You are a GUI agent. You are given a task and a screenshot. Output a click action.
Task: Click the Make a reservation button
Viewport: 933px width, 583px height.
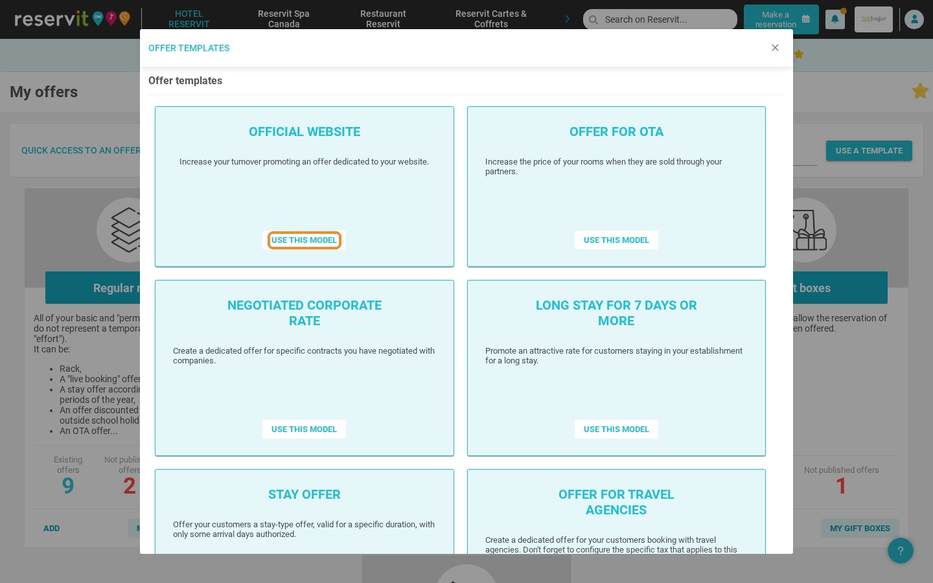pyautogui.click(x=781, y=19)
